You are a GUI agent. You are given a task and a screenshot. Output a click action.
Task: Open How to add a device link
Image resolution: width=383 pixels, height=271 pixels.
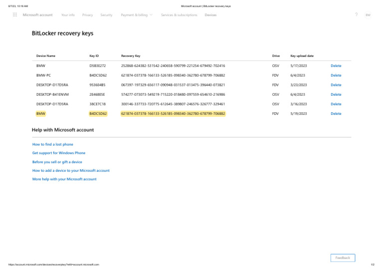click(71, 170)
